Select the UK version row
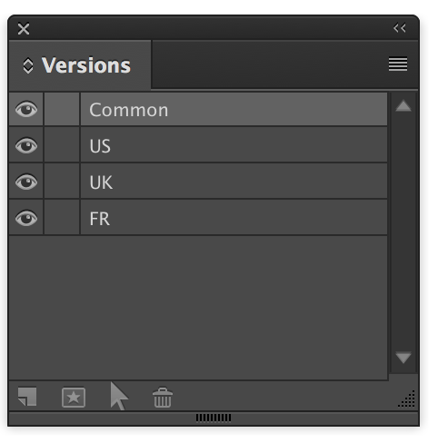The image size is (438, 443). [234, 182]
